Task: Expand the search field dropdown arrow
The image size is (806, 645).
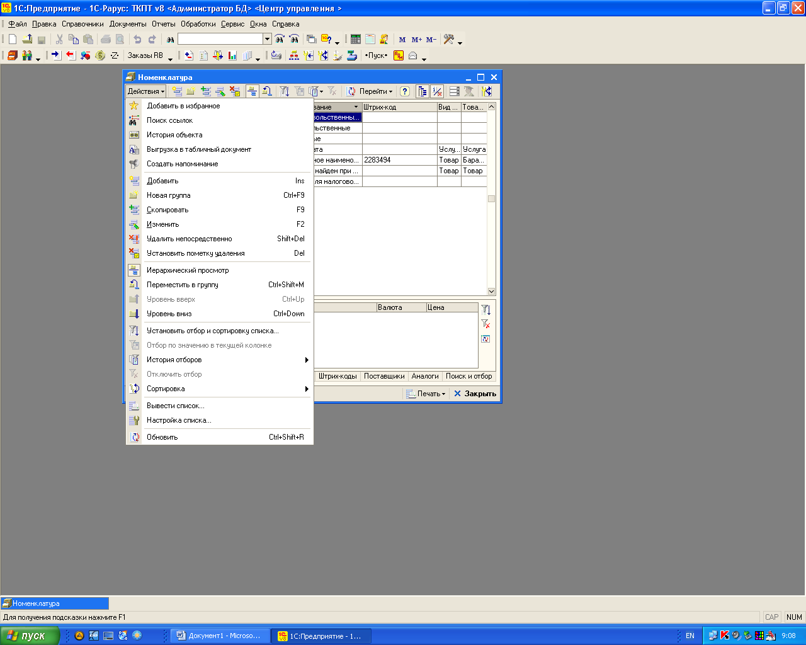Action: point(267,39)
